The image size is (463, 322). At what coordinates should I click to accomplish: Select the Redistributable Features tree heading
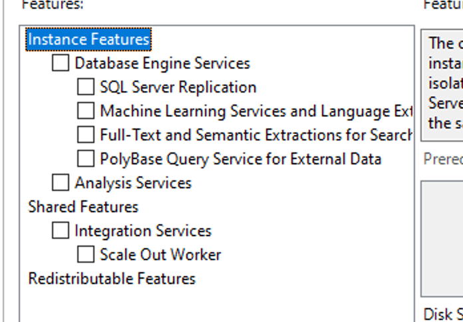112,279
